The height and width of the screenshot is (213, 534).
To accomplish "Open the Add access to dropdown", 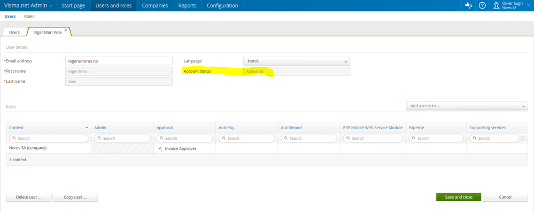I will click(x=467, y=106).
